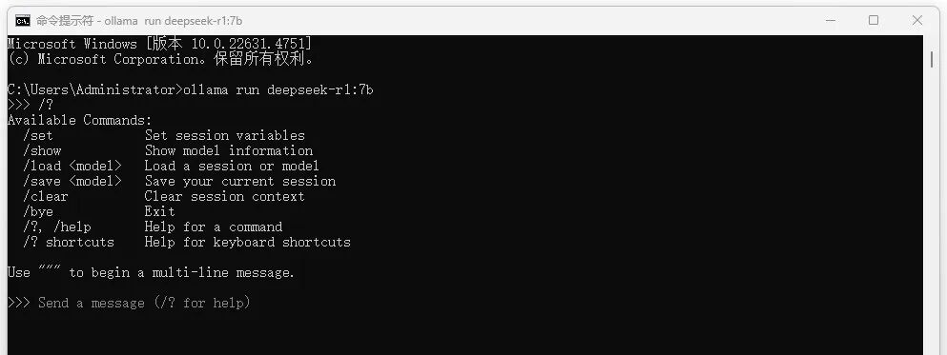This screenshot has height=355, width=947.
Task: Select the /save <model> command text
Action: point(72,181)
